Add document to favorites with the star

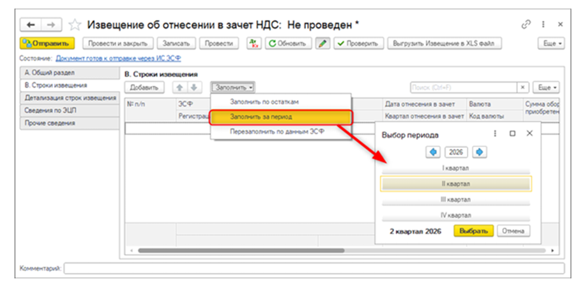coord(75,26)
